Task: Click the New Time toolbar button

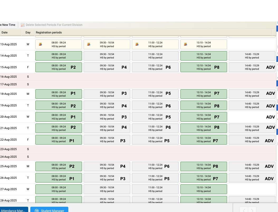Action: [8, 25]
